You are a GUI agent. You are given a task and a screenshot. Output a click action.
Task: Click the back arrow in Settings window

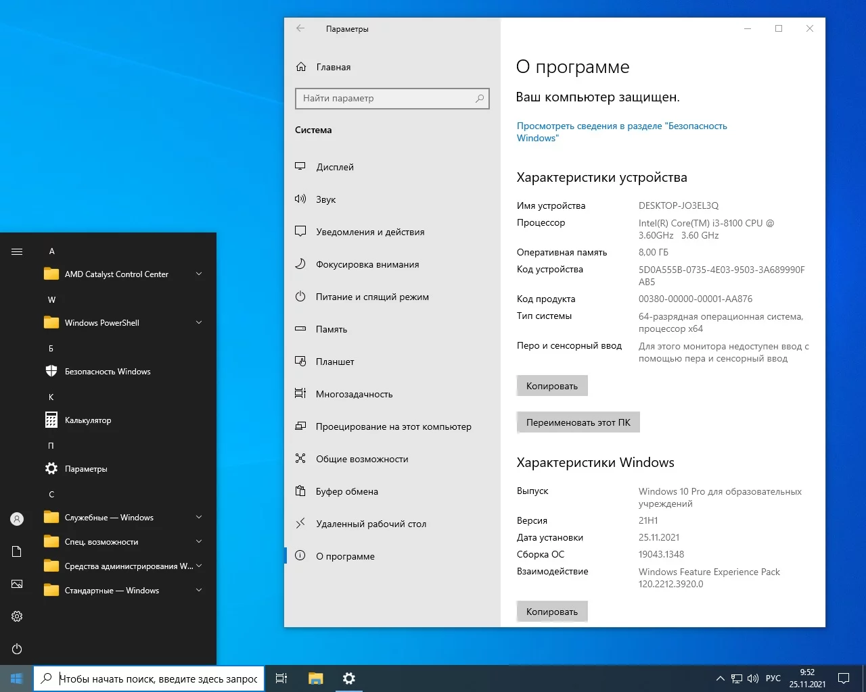click(300, 28)
